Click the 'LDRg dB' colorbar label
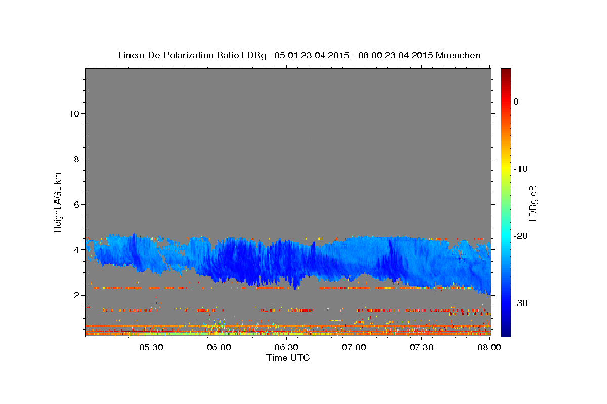607x404 pixels. [x=533, y=203]
